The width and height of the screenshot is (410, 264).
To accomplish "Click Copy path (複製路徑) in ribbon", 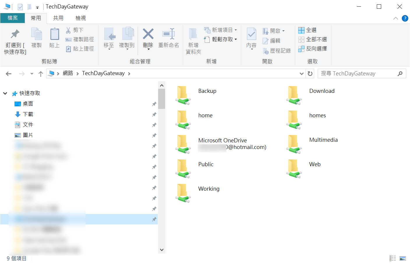I will click(x=80, y=39).
